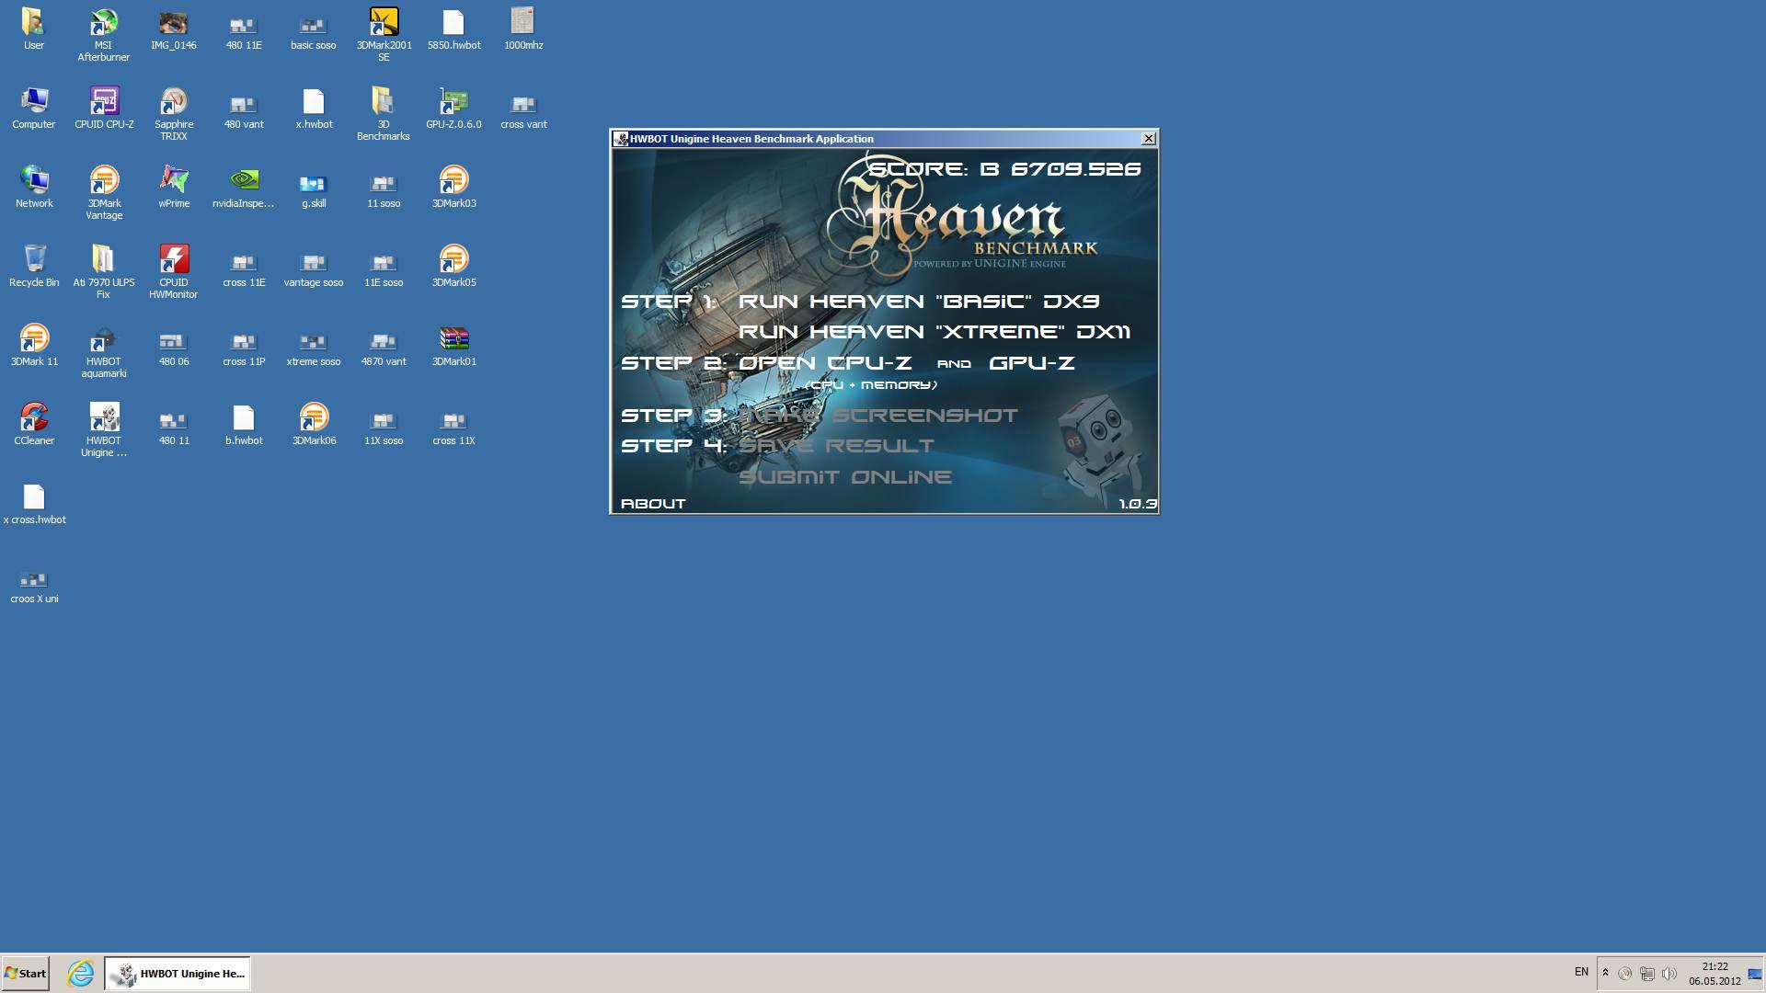Run Heaven "Xtreme" DX11 benchmark

(x=935, y=332)
